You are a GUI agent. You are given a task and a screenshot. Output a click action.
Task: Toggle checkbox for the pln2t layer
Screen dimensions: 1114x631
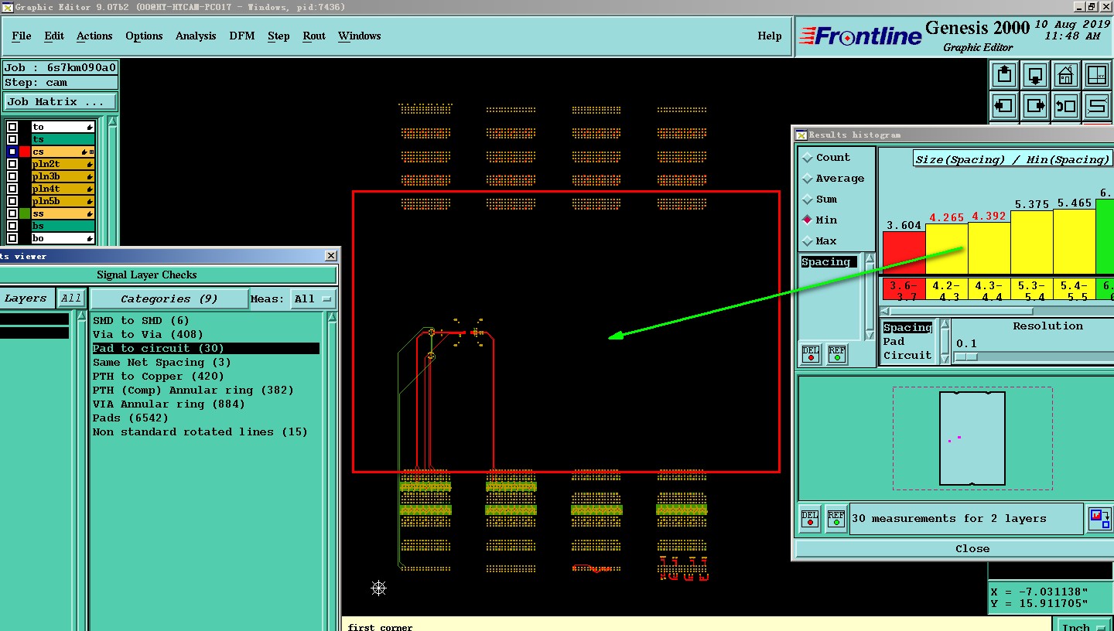pos(12,165)
